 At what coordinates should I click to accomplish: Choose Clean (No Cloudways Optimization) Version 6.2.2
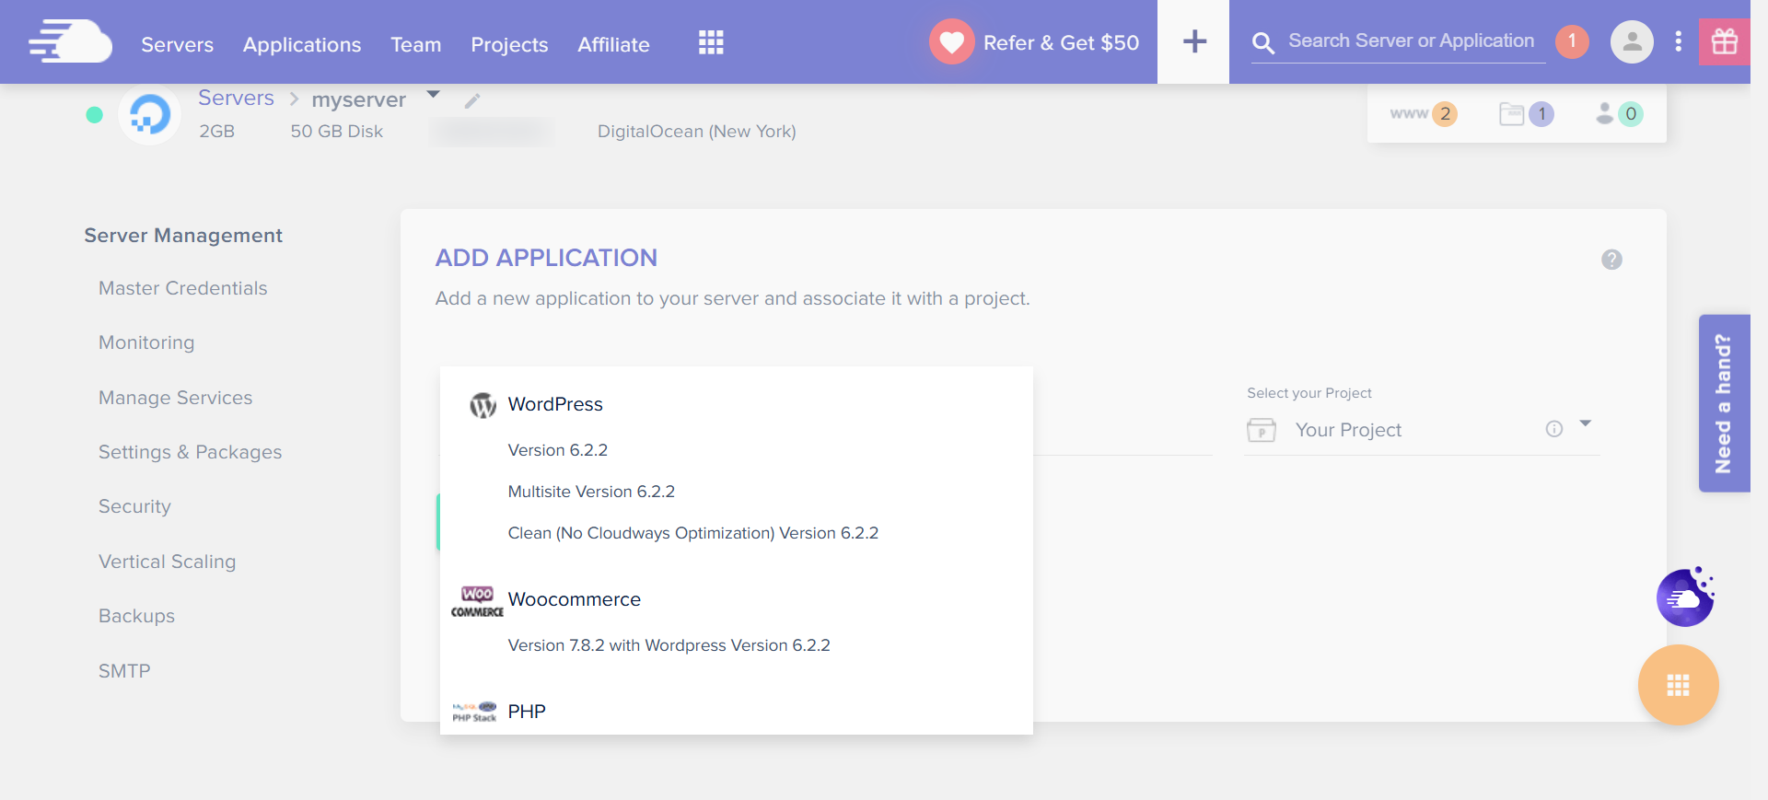point(692,533)
